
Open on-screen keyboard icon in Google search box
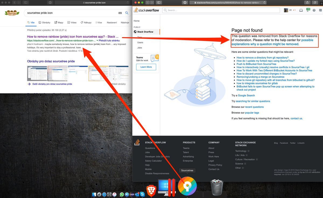(120, 13)
